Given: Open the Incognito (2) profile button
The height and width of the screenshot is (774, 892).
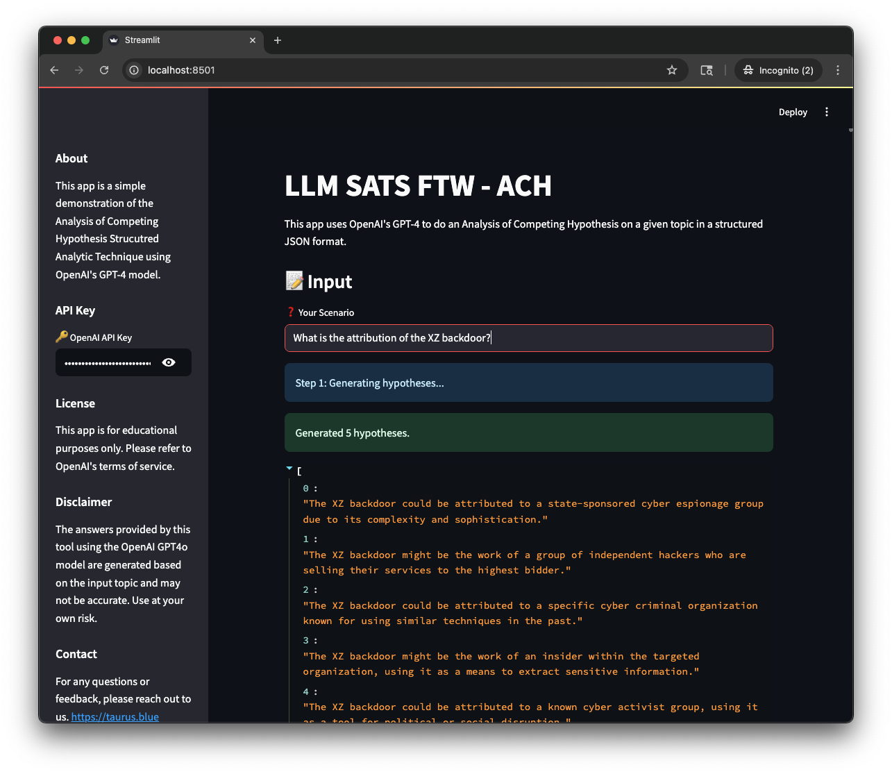Looking at the screenshot, I should (x=778, y=70).
